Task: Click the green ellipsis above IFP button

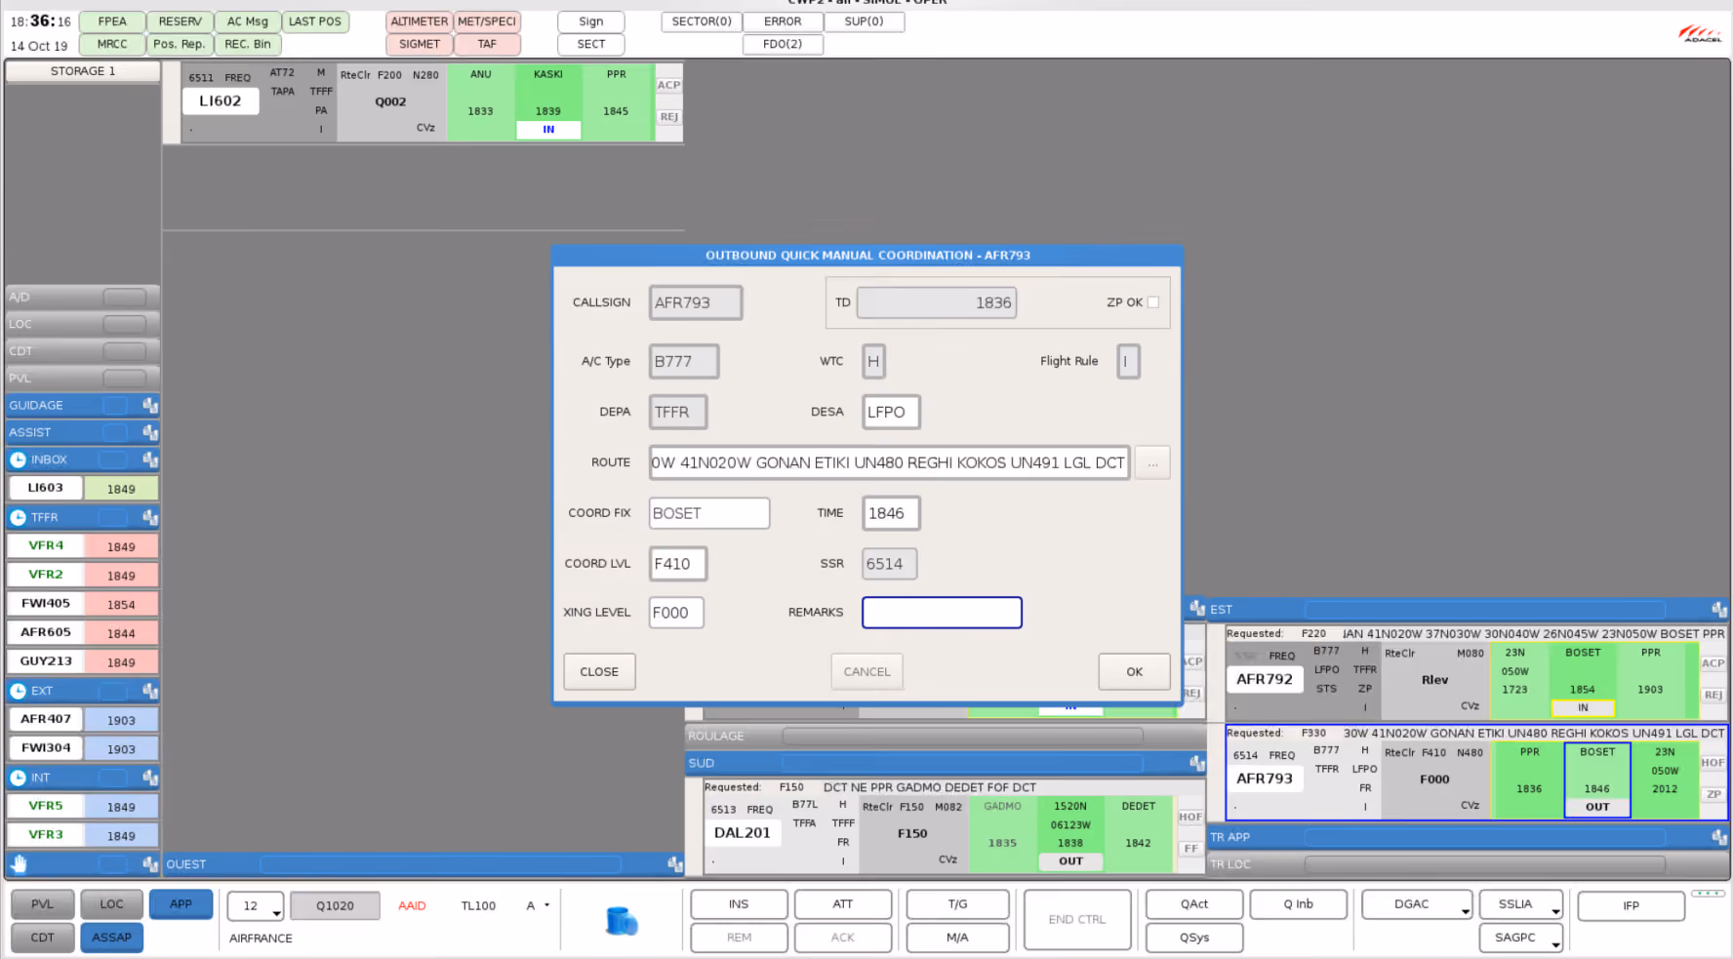Action: (1708, 894)
